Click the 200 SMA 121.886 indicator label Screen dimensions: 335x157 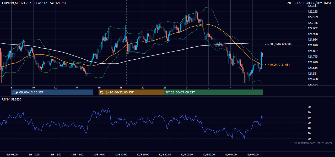tap(278, 44)
